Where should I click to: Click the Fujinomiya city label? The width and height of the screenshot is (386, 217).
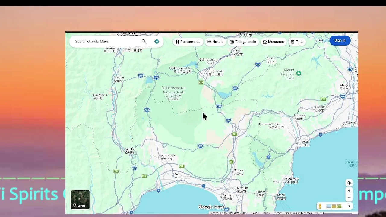click(167, 157)
